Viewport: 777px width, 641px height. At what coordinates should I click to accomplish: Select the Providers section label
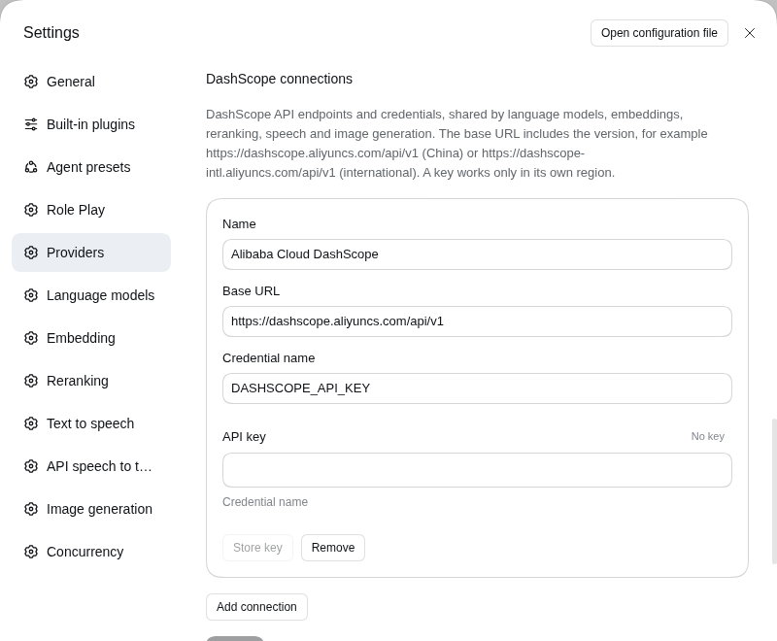76,253
